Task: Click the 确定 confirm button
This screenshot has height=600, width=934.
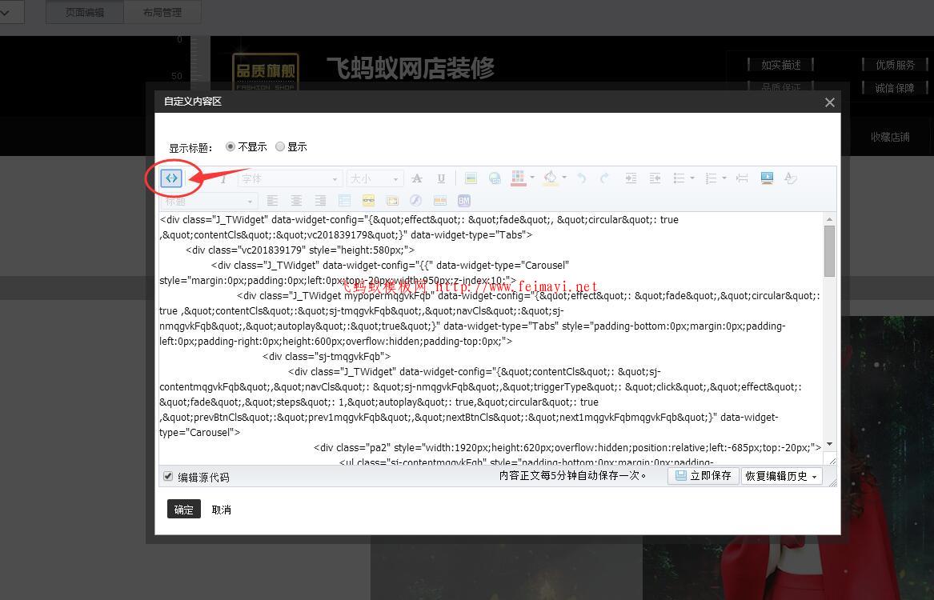Action: click(x=183, y=509)
